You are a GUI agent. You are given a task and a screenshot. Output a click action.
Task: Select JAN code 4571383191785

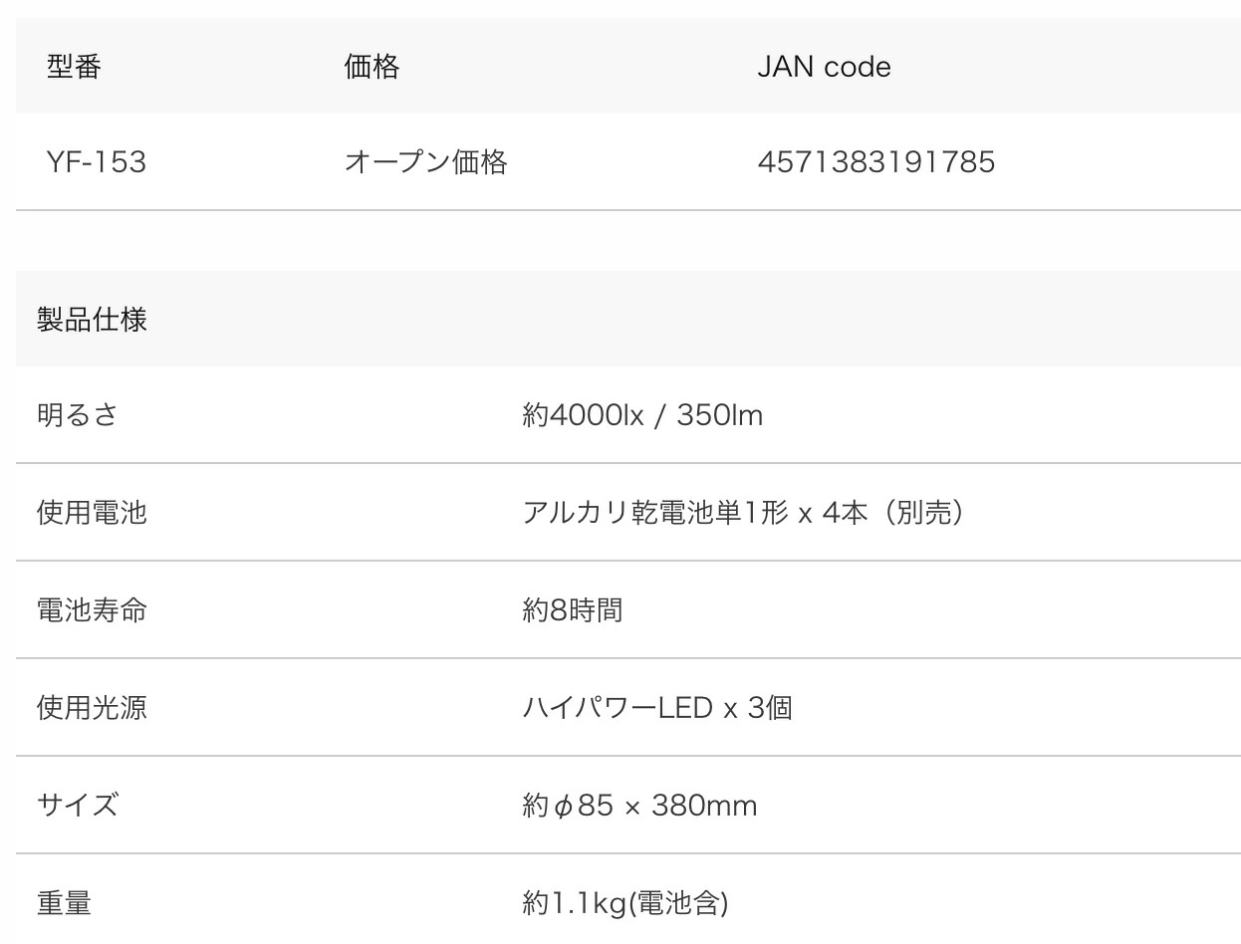(x=875, y=162)
